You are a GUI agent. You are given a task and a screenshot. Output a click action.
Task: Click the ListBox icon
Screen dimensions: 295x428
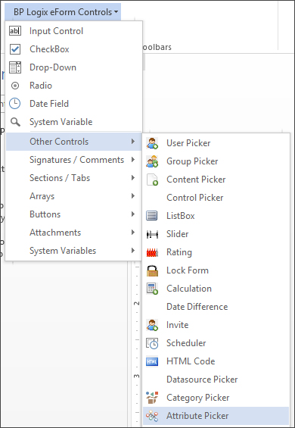click(x=152, y=216)
